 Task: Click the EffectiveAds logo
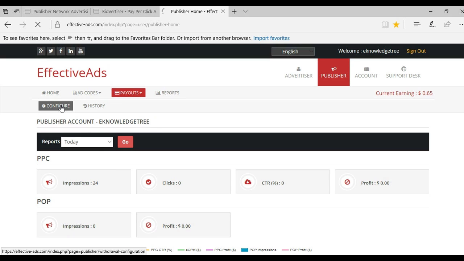click(72, 72)
